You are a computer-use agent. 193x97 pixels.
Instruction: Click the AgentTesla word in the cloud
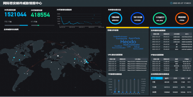(134, 38)
